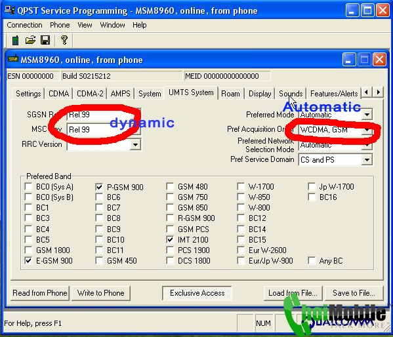Switch to the System tab

(x=150, y=94)
